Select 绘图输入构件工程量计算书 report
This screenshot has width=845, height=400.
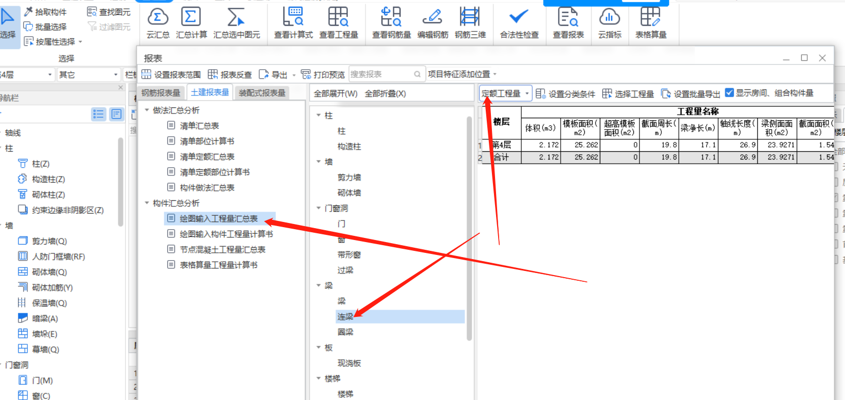tap(226, 234)
